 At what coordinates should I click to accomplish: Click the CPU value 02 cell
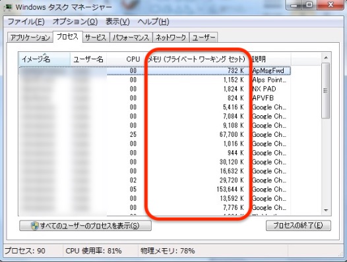(133, 180)
